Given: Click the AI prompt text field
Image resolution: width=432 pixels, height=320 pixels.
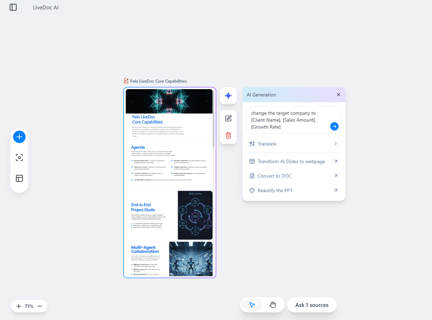Looking at the screenshot, I should (x=289, y=120).
